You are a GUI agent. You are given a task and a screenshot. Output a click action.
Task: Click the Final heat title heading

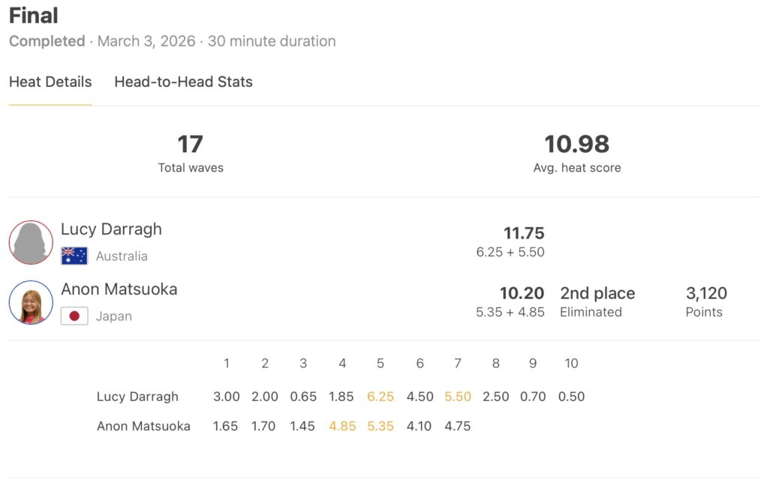34,15
